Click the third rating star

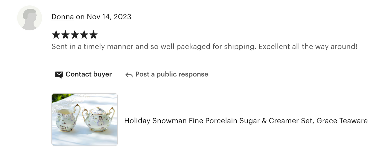[x=75, y=35]
